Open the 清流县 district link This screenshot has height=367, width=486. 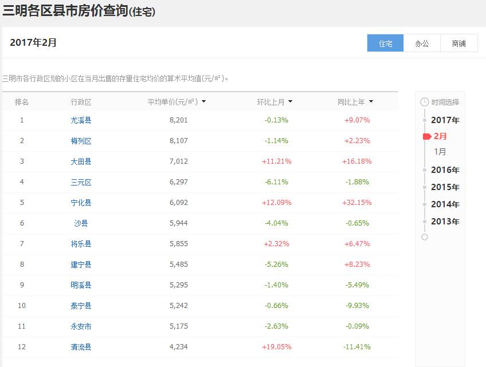click(81, 347)
